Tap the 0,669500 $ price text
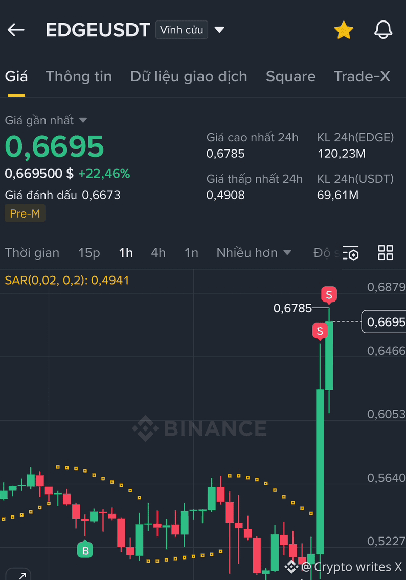Screen dimensions: 406x580 pos(39,174)
